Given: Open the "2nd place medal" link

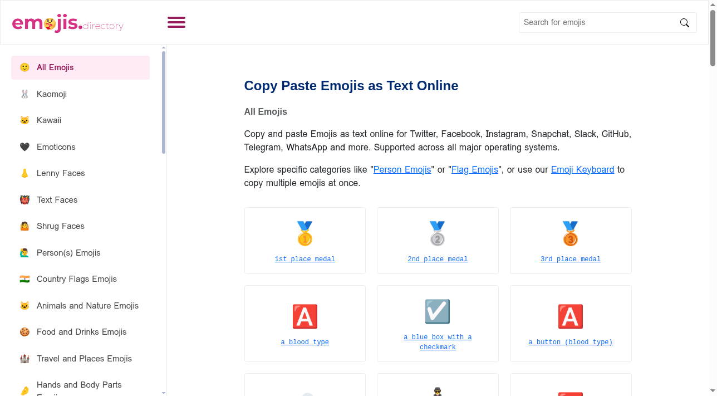Looking at the screenshot, I should [x=438, y=259].
